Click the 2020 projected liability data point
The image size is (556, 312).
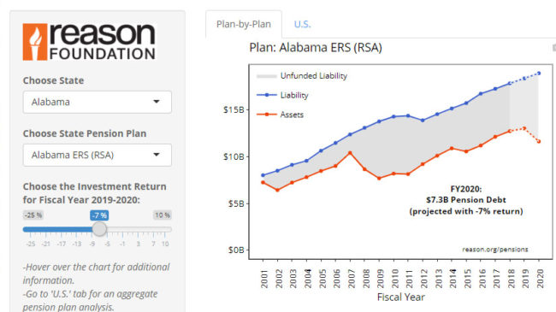click(539, 74)
